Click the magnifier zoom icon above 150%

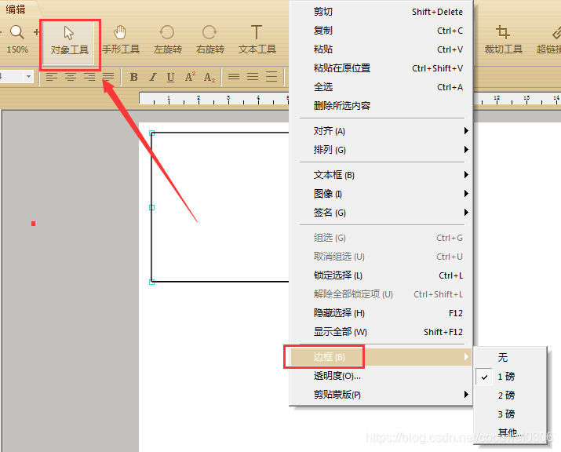(16, 32)
